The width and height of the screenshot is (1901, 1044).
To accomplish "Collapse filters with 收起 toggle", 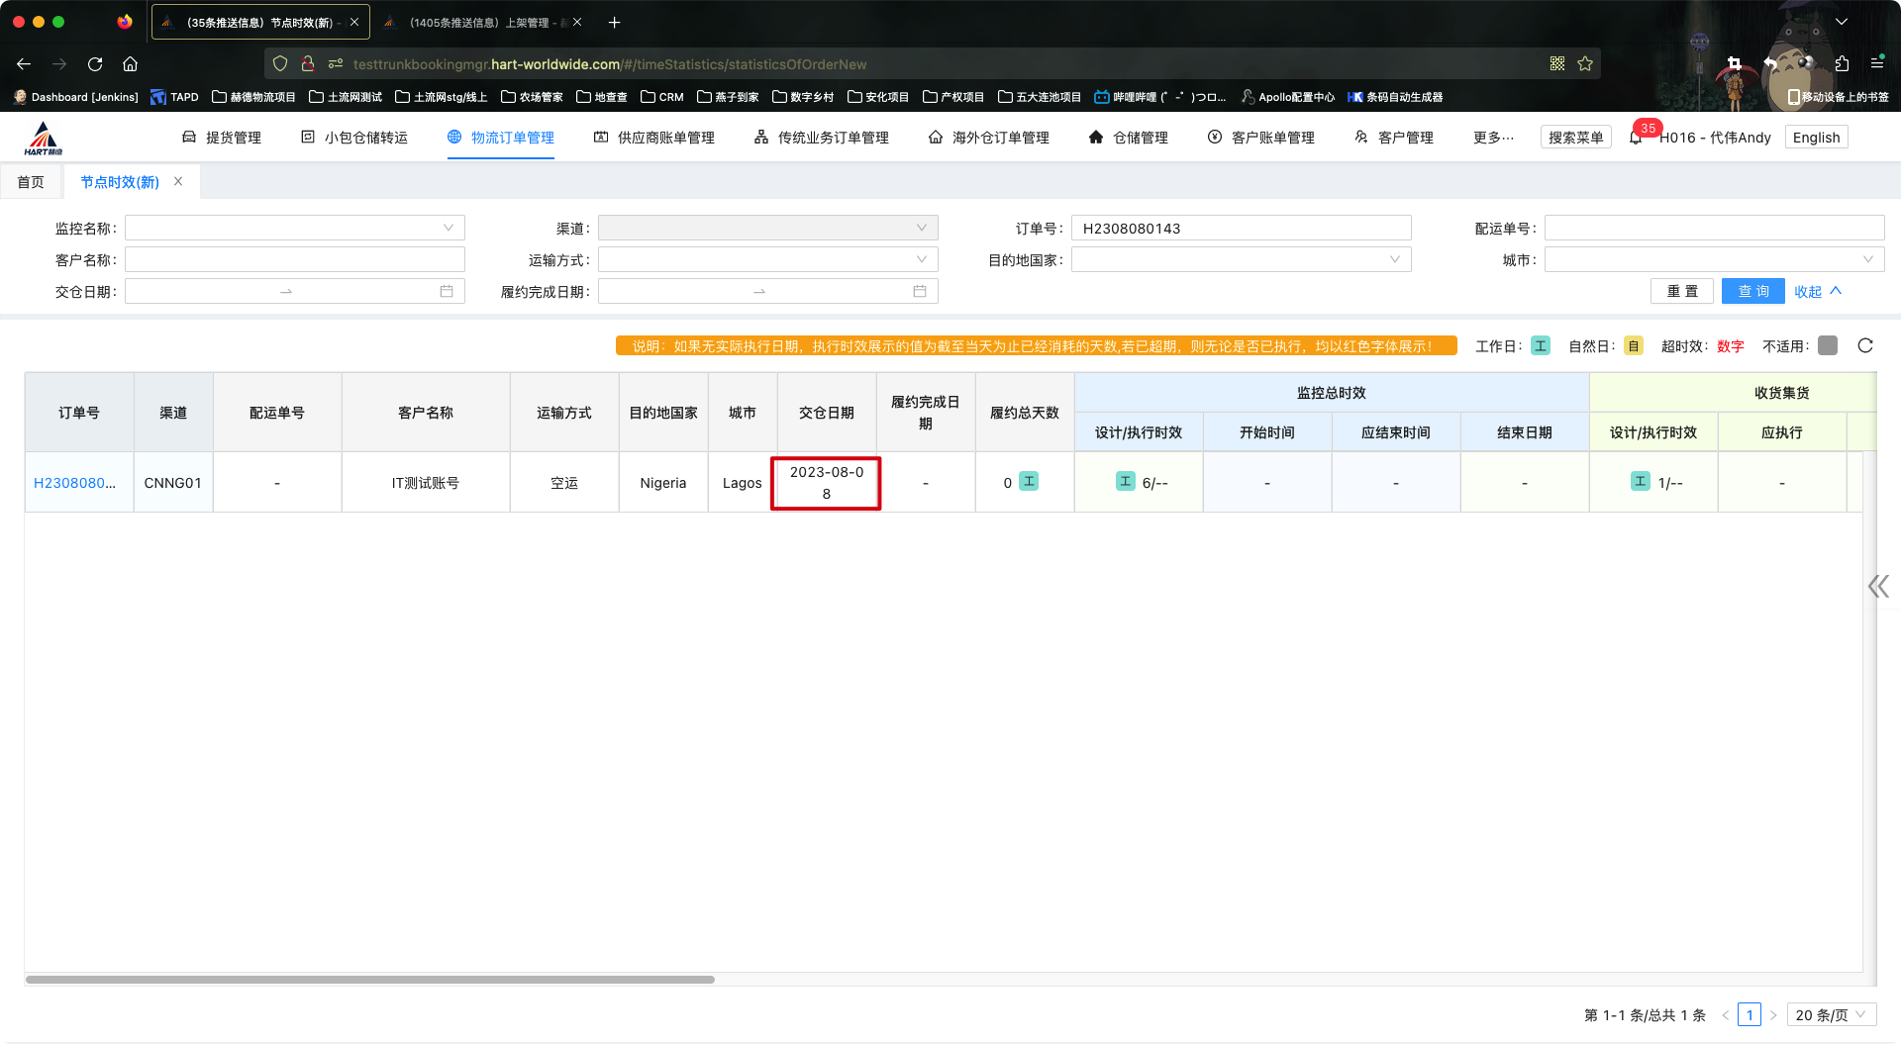I will point(1817,291).
